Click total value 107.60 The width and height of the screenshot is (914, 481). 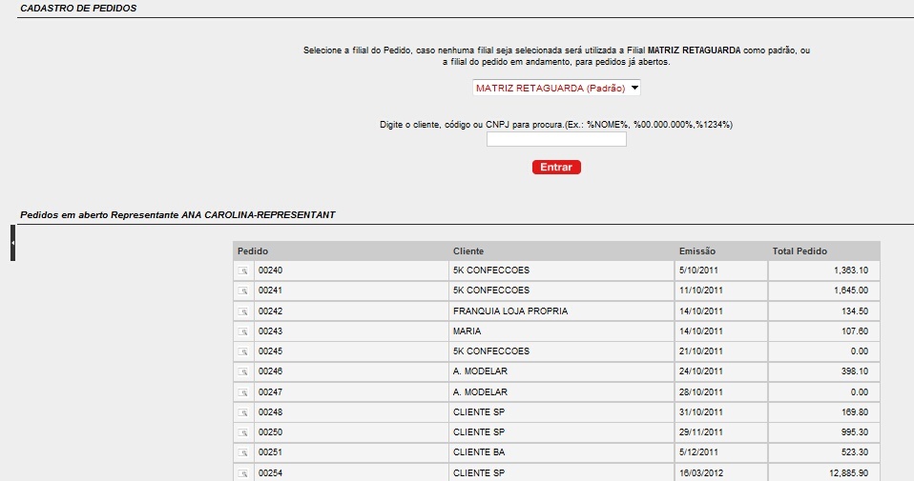pyautogui.click(x=855, y=331)
